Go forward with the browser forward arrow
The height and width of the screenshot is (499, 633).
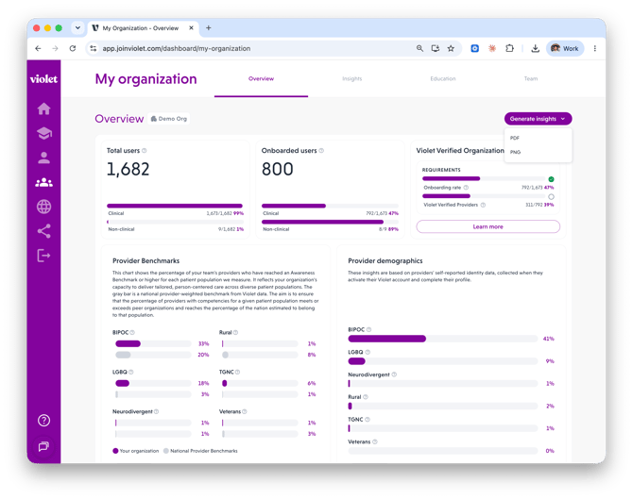[x=56, y=48]
